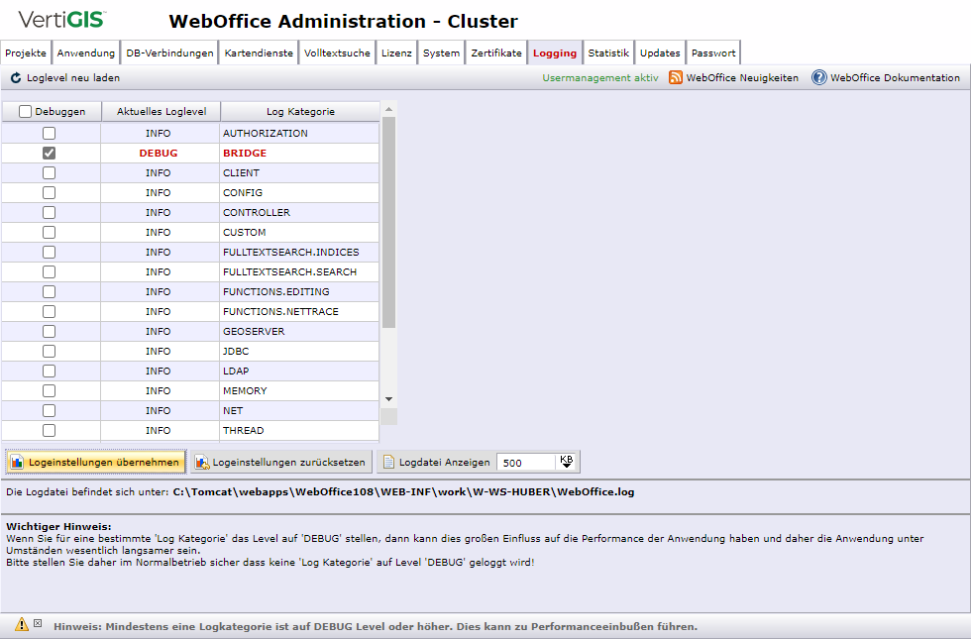Click the Log Kategorie column header
The width and height of the screenshot is (971, 639).
pyautogui.click(x=300, y=111)
